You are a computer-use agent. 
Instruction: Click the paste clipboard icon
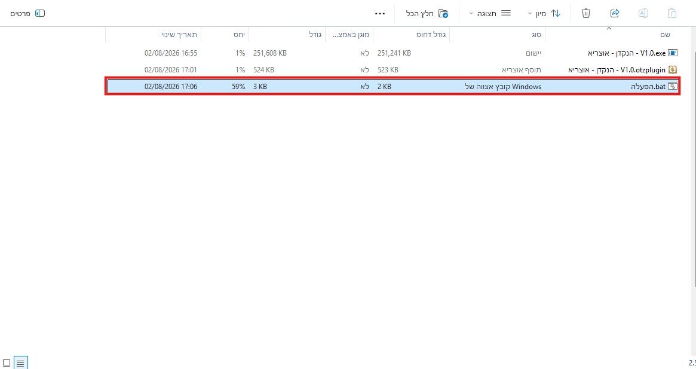(672, 13)
